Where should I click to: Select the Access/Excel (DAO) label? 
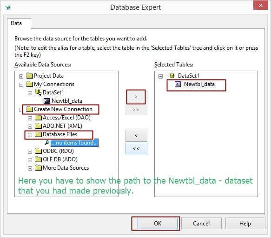(66, 118)
